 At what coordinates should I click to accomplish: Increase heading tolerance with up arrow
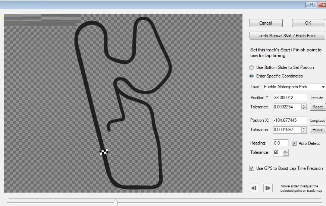(285, 151)
